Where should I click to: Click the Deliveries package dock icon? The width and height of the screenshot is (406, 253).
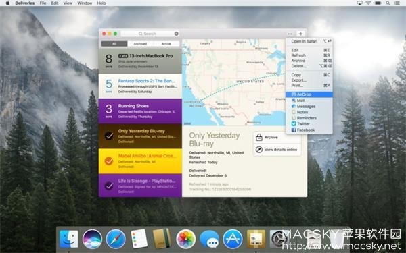coord(256,239)
